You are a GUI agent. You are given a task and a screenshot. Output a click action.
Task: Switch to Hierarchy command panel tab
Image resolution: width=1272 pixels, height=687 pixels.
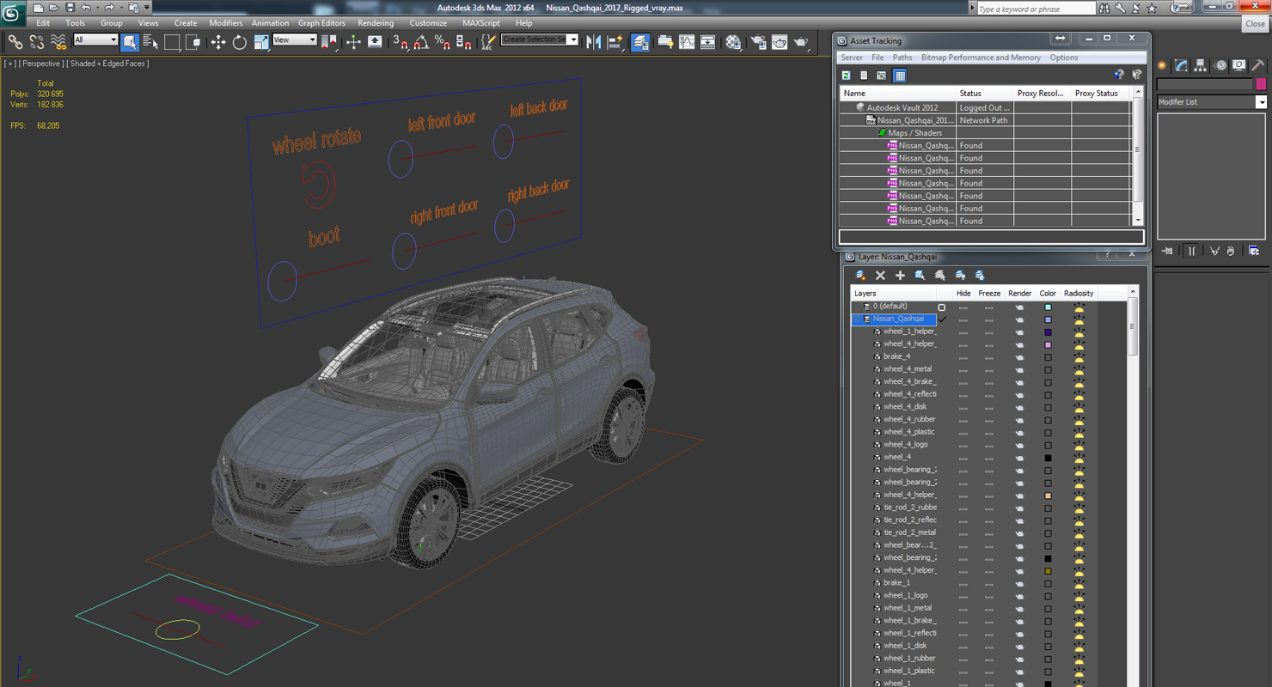click(x=1201, y=65)
